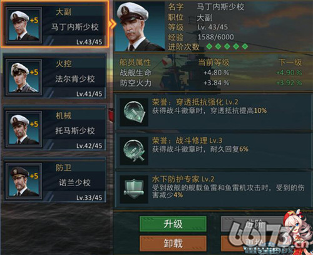Select the 火控 法尔肯少校 crew card
Screen dimensions: 313x255
coord(54,76)
